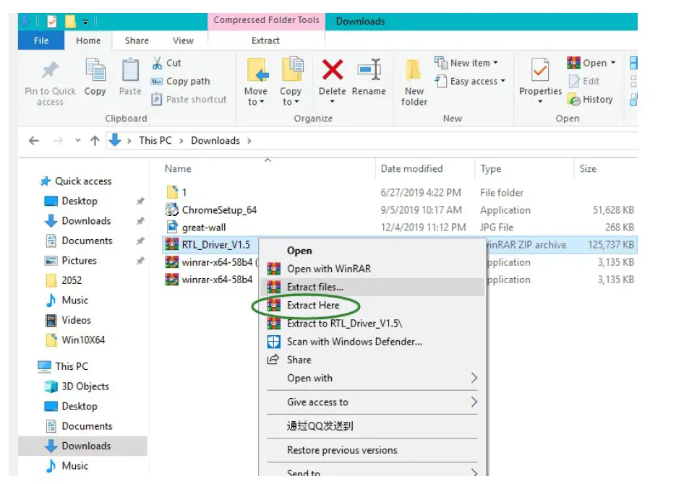Switch to the View ribbon tab
697x484 pixels.
(183, 40)
